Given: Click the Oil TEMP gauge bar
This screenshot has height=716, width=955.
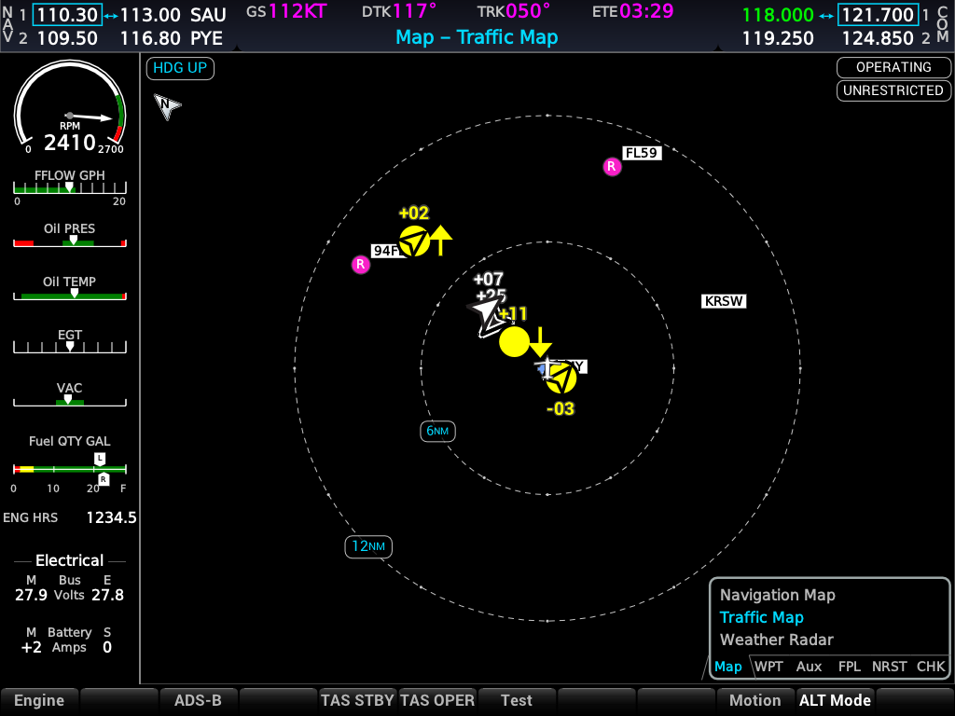Looking at the screenshot, I should tap(70, 295).
